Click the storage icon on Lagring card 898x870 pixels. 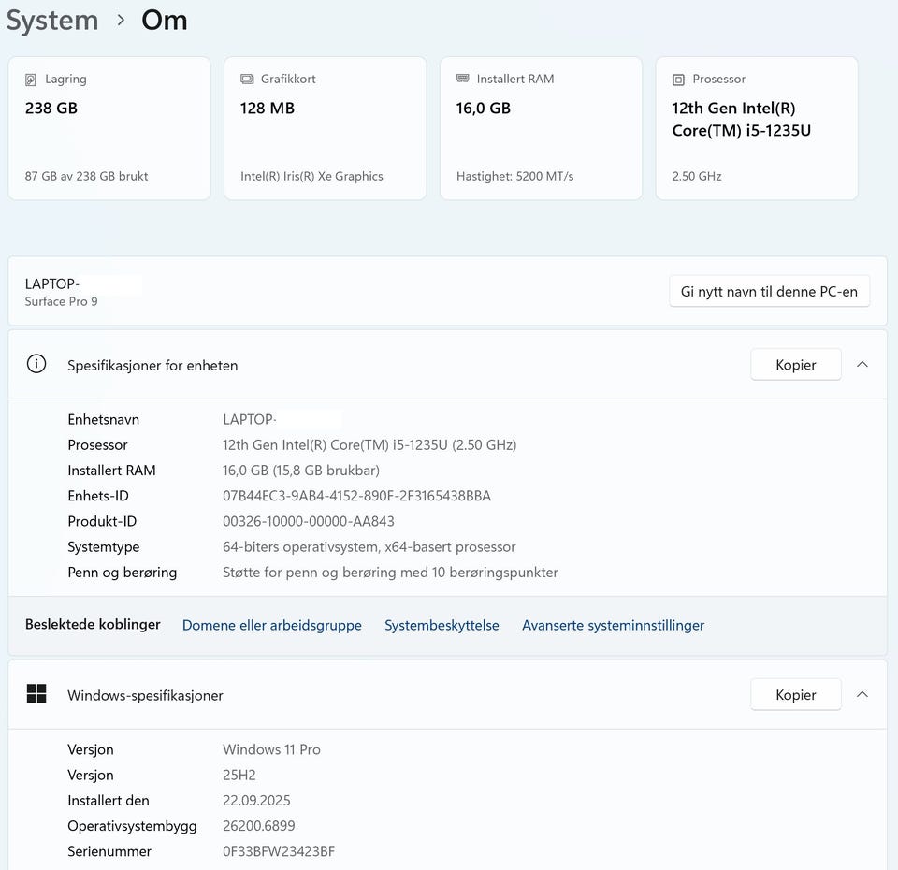(31, 80)
